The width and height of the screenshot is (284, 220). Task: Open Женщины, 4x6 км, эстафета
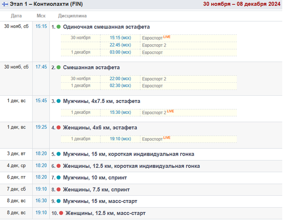(100, 128)
